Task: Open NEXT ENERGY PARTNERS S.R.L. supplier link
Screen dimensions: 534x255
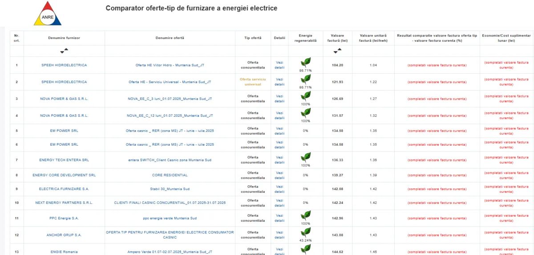Action: (64, 203)
